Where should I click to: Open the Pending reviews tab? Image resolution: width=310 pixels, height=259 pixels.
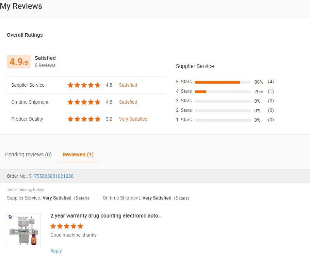click(28, 155)
